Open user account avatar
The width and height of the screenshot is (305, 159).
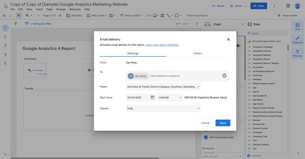pos(298,6)
